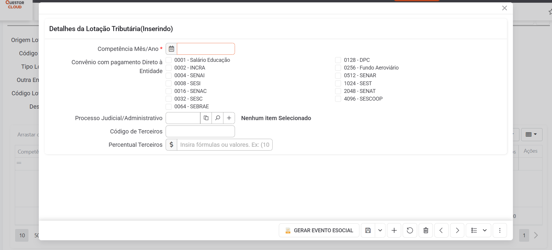Viewport: 552px width, 250px height.
Task: Open the grid columns dropdown behind dialog
Action: [x=532, y=135]
